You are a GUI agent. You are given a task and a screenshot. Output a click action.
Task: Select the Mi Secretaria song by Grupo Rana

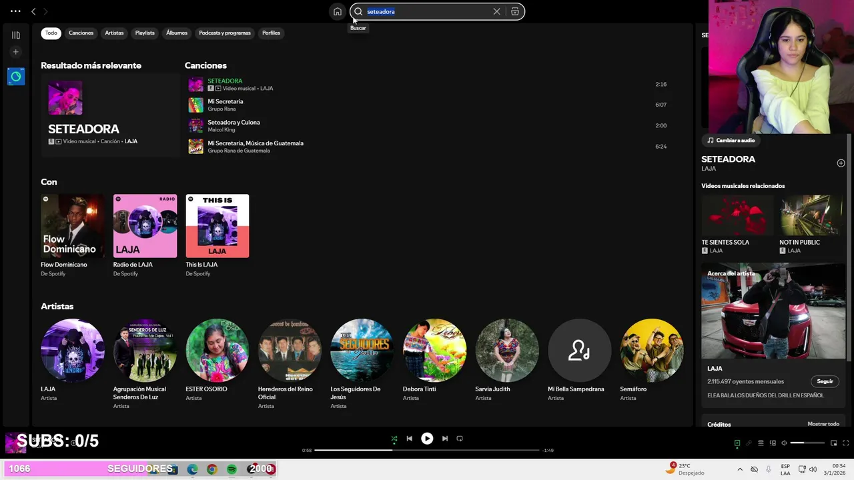(x=428, y=105)
